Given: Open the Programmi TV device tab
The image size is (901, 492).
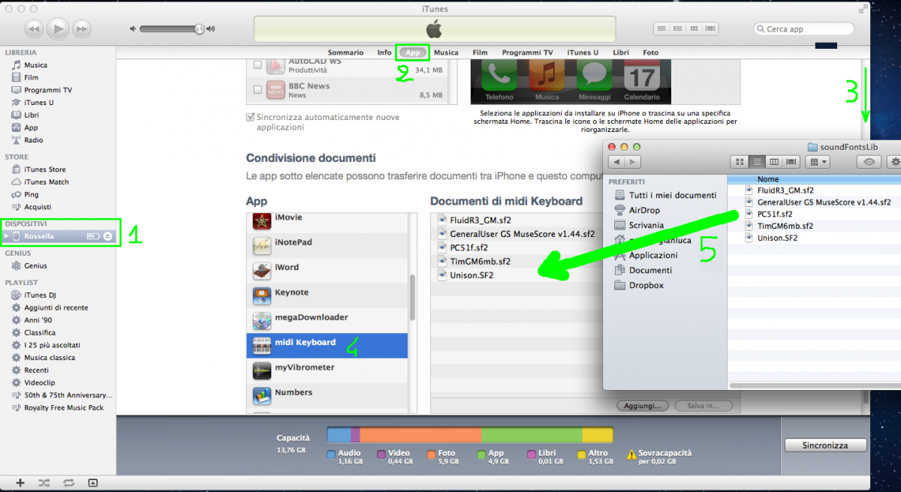Looking at the screenshot, I should (527, 52).
